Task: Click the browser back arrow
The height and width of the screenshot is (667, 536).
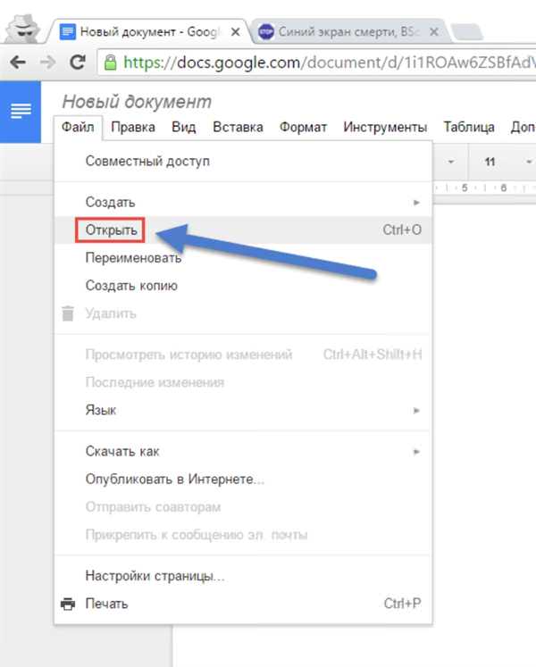Action: click(18, 63)
